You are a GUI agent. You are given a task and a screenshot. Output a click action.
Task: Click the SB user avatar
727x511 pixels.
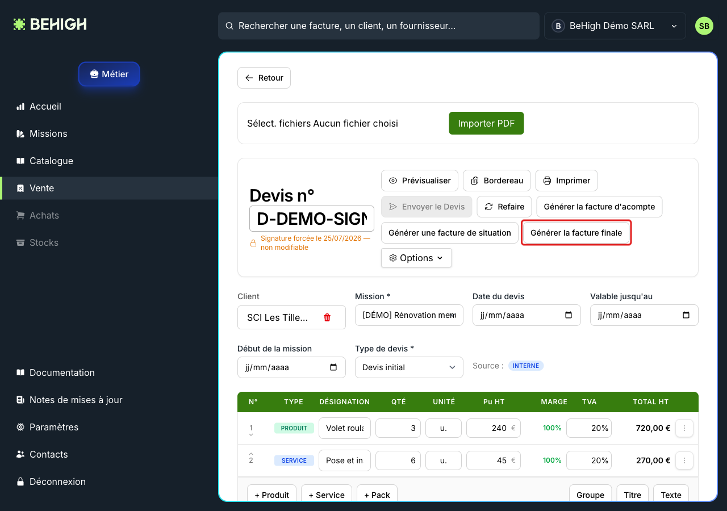pyautogui.click(x=704, y=26)
